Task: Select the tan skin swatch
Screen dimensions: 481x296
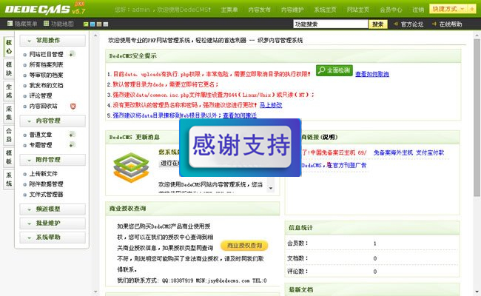Action: coord(99,24)
